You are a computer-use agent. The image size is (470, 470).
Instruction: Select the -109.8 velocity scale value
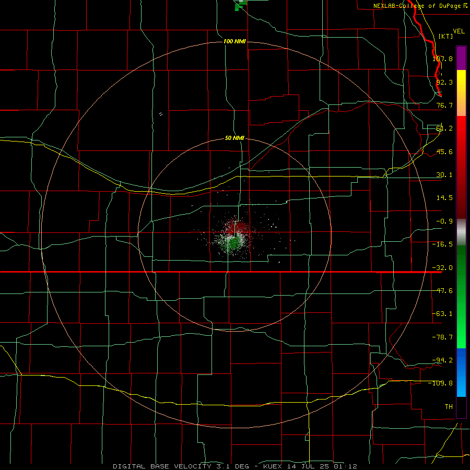point(440,383)
